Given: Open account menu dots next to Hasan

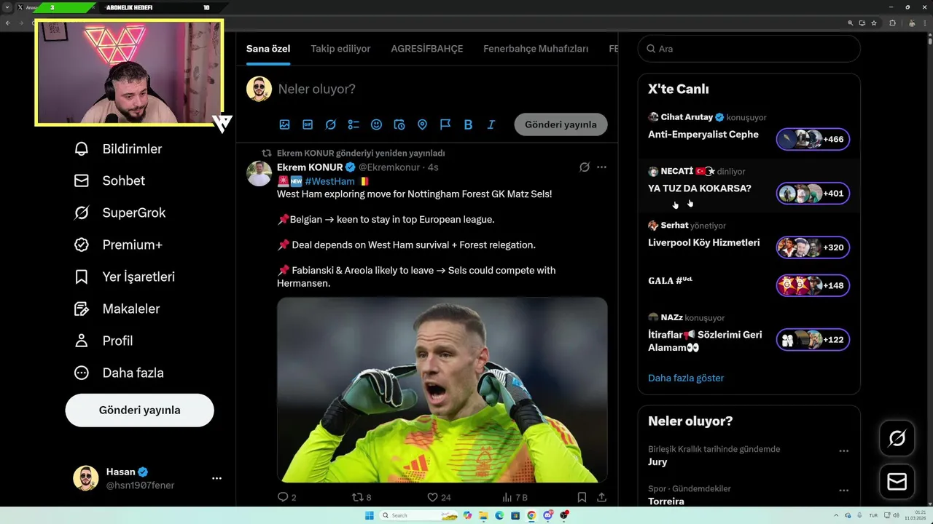Looking at the screenshot, I should [x=216, y=478].
